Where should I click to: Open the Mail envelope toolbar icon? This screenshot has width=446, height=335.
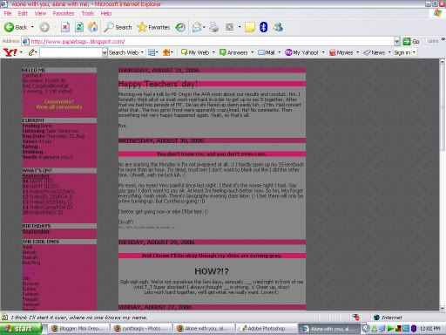(197, 27)
